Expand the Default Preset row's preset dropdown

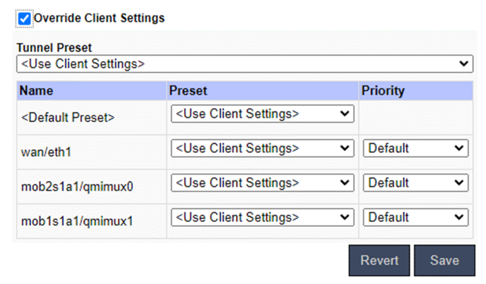coord(262,114)
